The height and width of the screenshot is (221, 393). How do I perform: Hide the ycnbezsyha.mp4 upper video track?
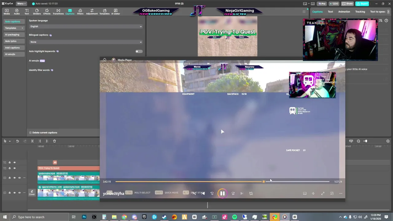click(x=14, y=178)
